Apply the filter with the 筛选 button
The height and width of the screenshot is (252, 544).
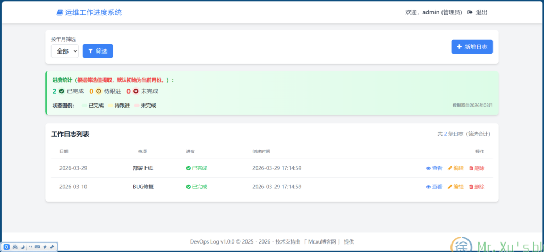click(98, 51)
